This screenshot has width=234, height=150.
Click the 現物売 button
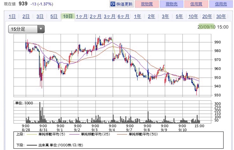tap(171, 4)
